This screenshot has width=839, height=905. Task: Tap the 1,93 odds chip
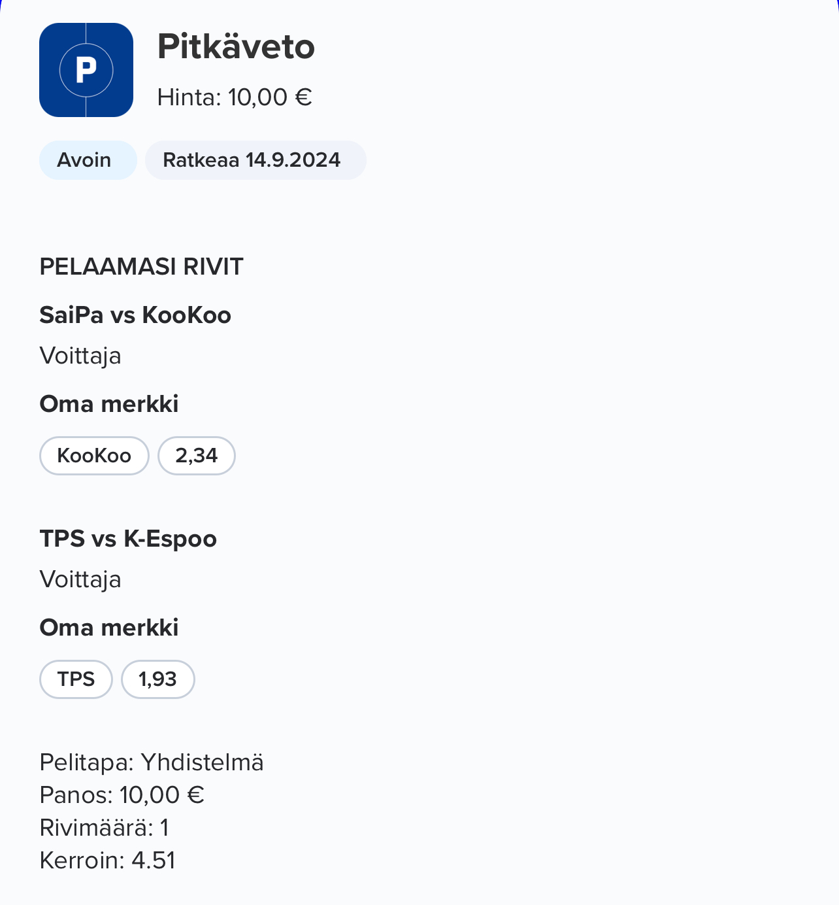pos(158,679)
